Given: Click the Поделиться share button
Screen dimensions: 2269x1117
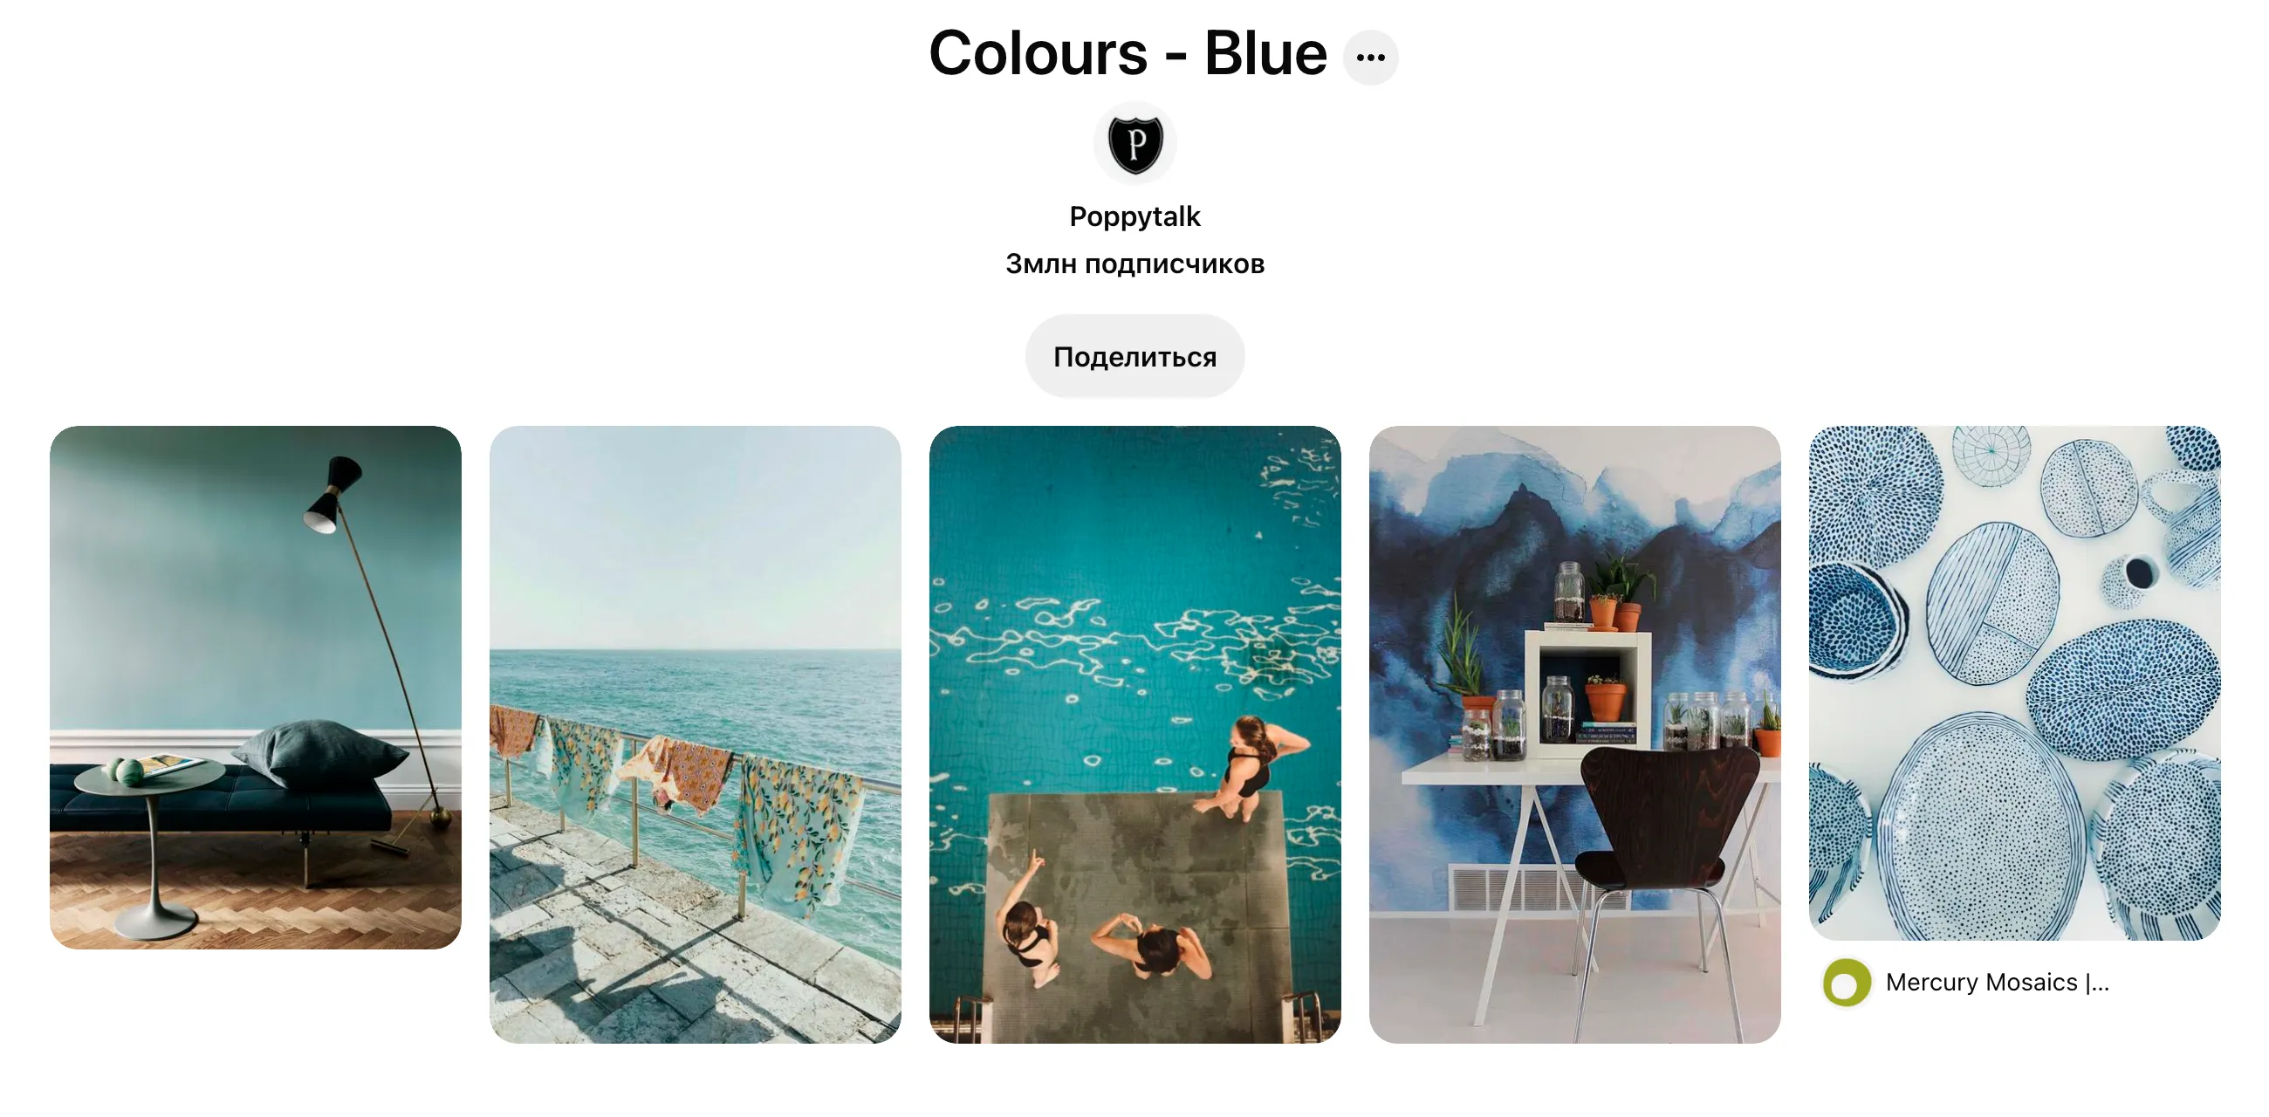Looking at the screenshot, I should pyautogui.click(x=1134, y=356).
